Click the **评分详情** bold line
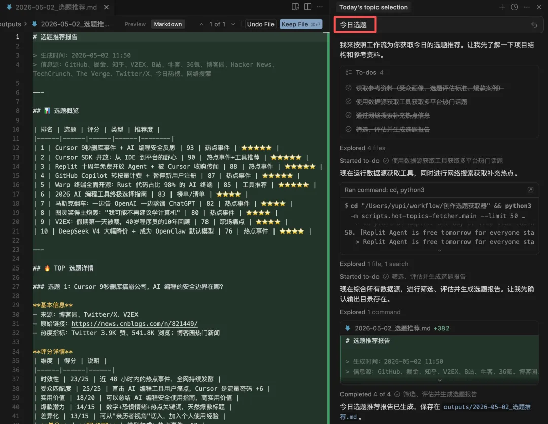 coord(53,352)
